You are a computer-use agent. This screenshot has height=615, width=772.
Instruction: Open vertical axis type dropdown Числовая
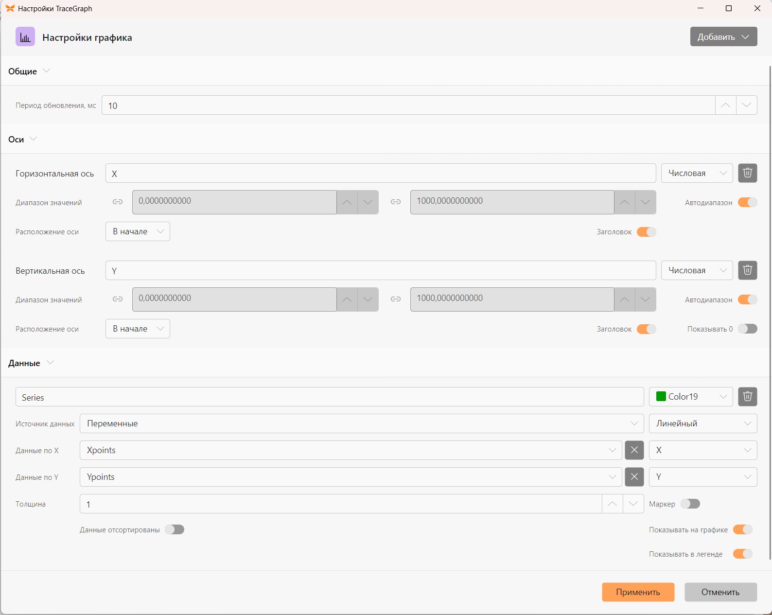[697, 270]
